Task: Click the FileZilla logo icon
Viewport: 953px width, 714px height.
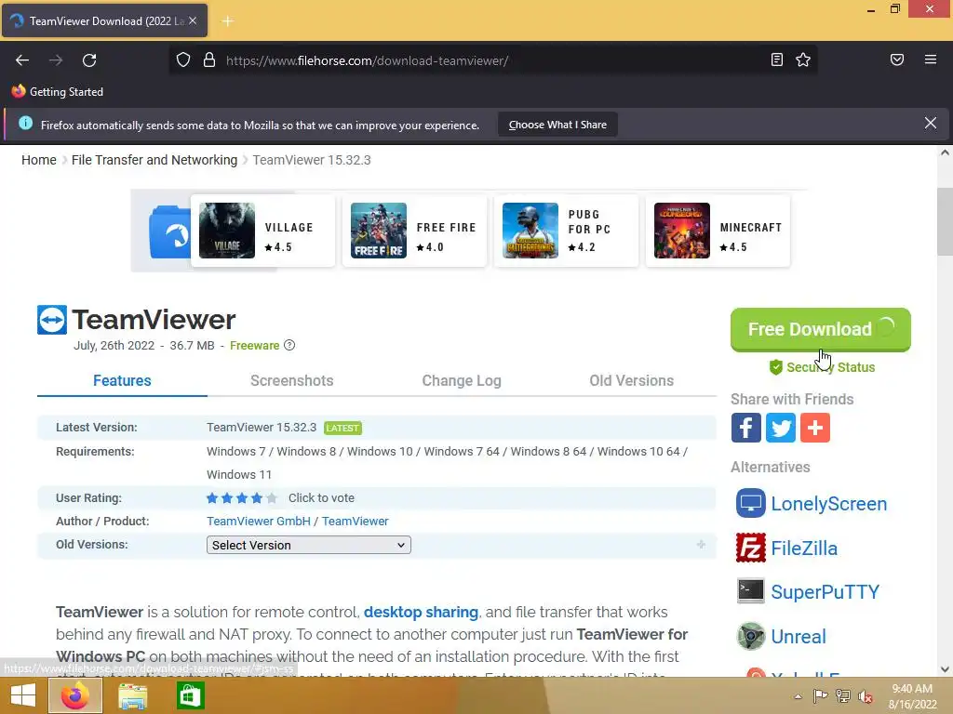Action: pyautogui.click(x=751, y=548)
